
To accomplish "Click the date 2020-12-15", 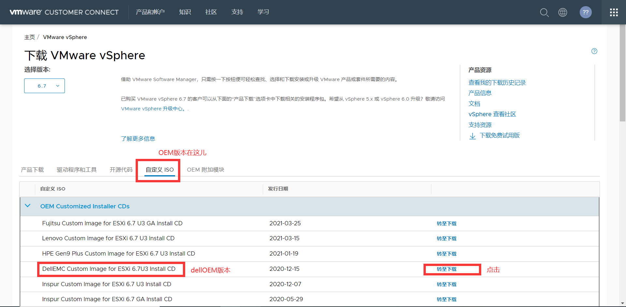I will click(x=284, y=269).
